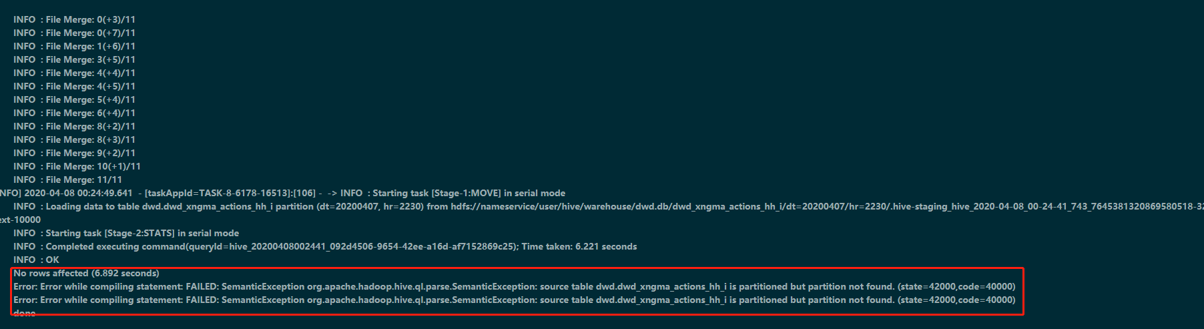The height and width of the screenshot is (329, 1204).
Task: Click the final 'File Merge: 11/11' line
Action: tap(67, 180)
